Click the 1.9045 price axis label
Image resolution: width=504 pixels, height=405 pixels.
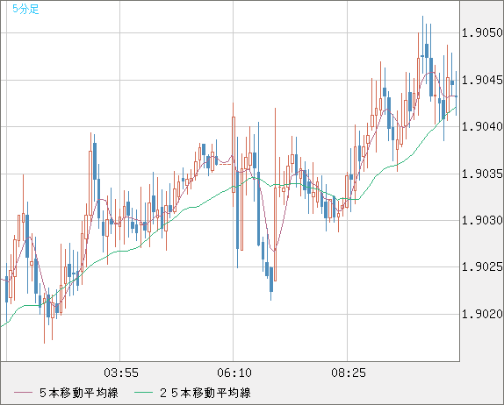point(482,80)
